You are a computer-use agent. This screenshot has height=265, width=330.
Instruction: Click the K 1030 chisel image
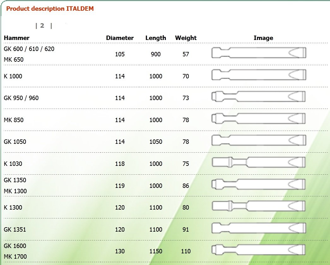259,162
